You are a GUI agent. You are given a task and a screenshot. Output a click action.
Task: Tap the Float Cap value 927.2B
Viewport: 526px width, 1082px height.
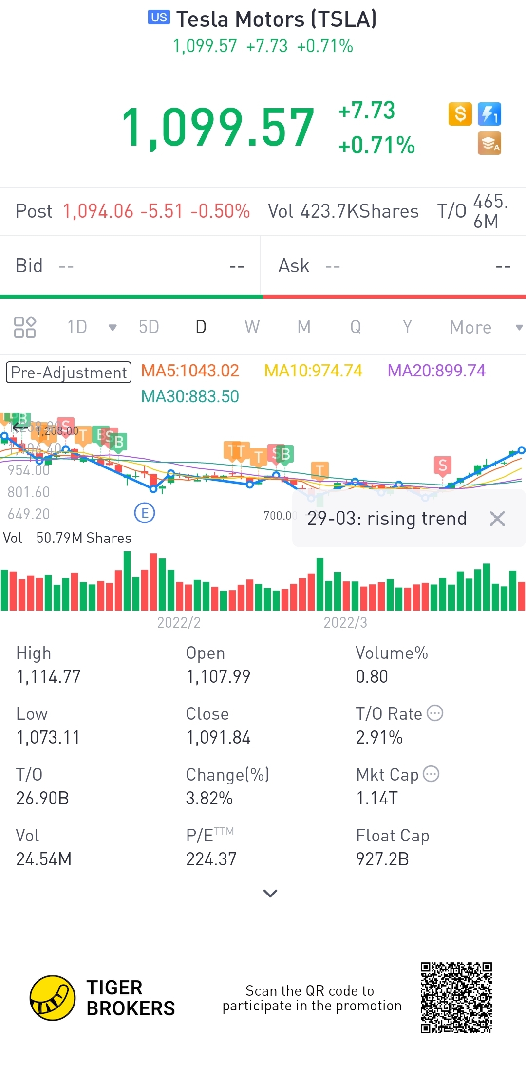pos(382,859)
